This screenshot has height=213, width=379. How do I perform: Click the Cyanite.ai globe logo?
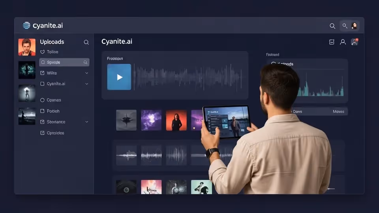[x=26, y=25]
